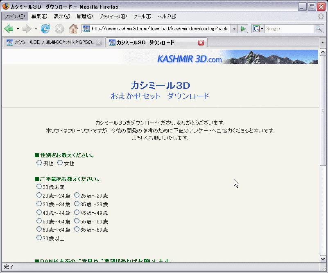Click the grey Forward arrow button
This screenshot has width=328, height=273.
pos(27,29)
